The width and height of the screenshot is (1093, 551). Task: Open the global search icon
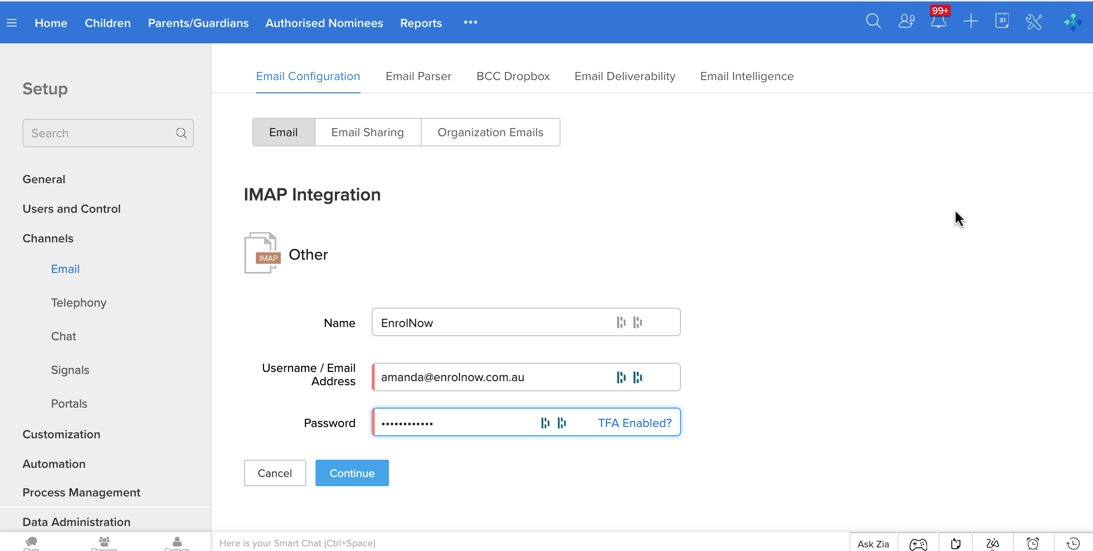pos(873,21)
